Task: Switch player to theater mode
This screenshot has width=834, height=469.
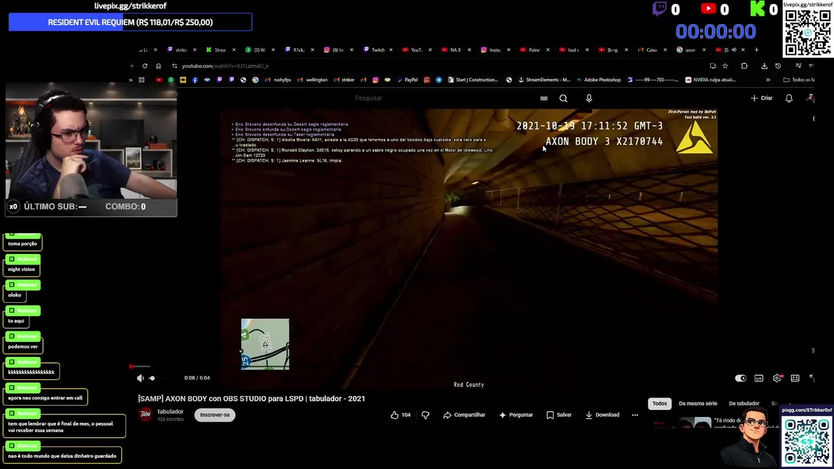Action: [x=795, y=378]
